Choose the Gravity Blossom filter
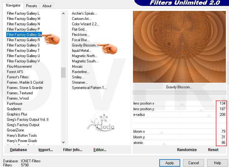The height and width of the screenshot is (167, 229). pos(84,45)
